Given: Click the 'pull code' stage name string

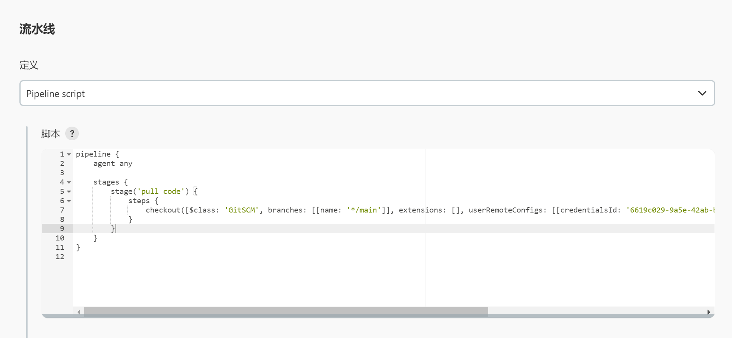Looking at the screenshot, I should tap(161, 192).
